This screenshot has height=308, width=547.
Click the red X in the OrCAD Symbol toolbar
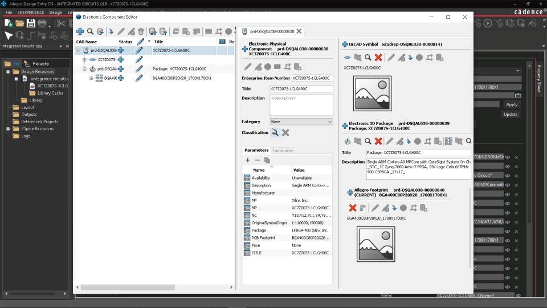coord(378,57)
